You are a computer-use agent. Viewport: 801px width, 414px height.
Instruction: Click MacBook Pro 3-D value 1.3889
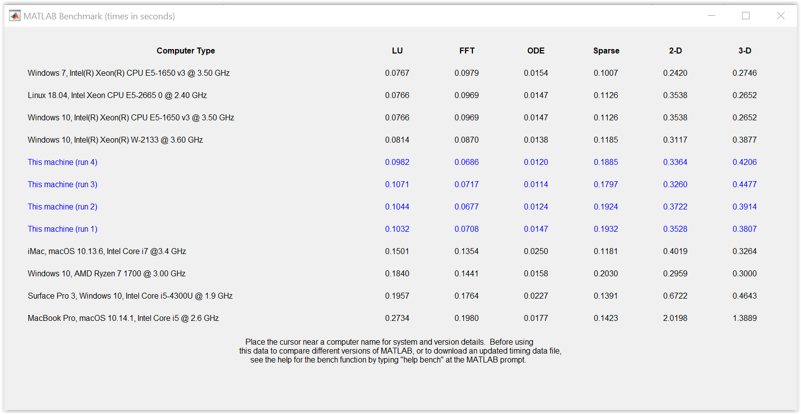click(x=745, y=318)
